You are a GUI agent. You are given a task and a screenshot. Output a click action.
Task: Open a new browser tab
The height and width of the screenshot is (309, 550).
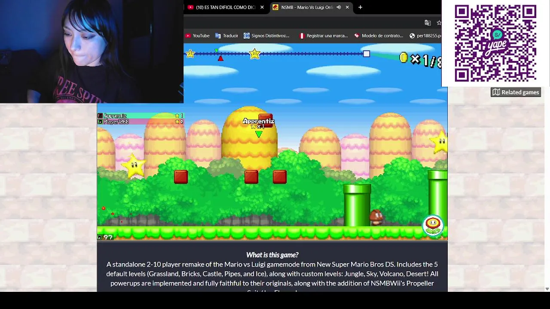coord(360,7)
